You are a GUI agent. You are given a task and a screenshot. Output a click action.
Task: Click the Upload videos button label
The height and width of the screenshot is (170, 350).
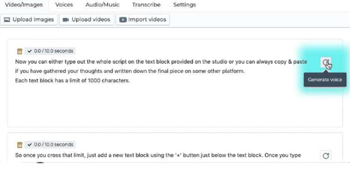point(91,20)
